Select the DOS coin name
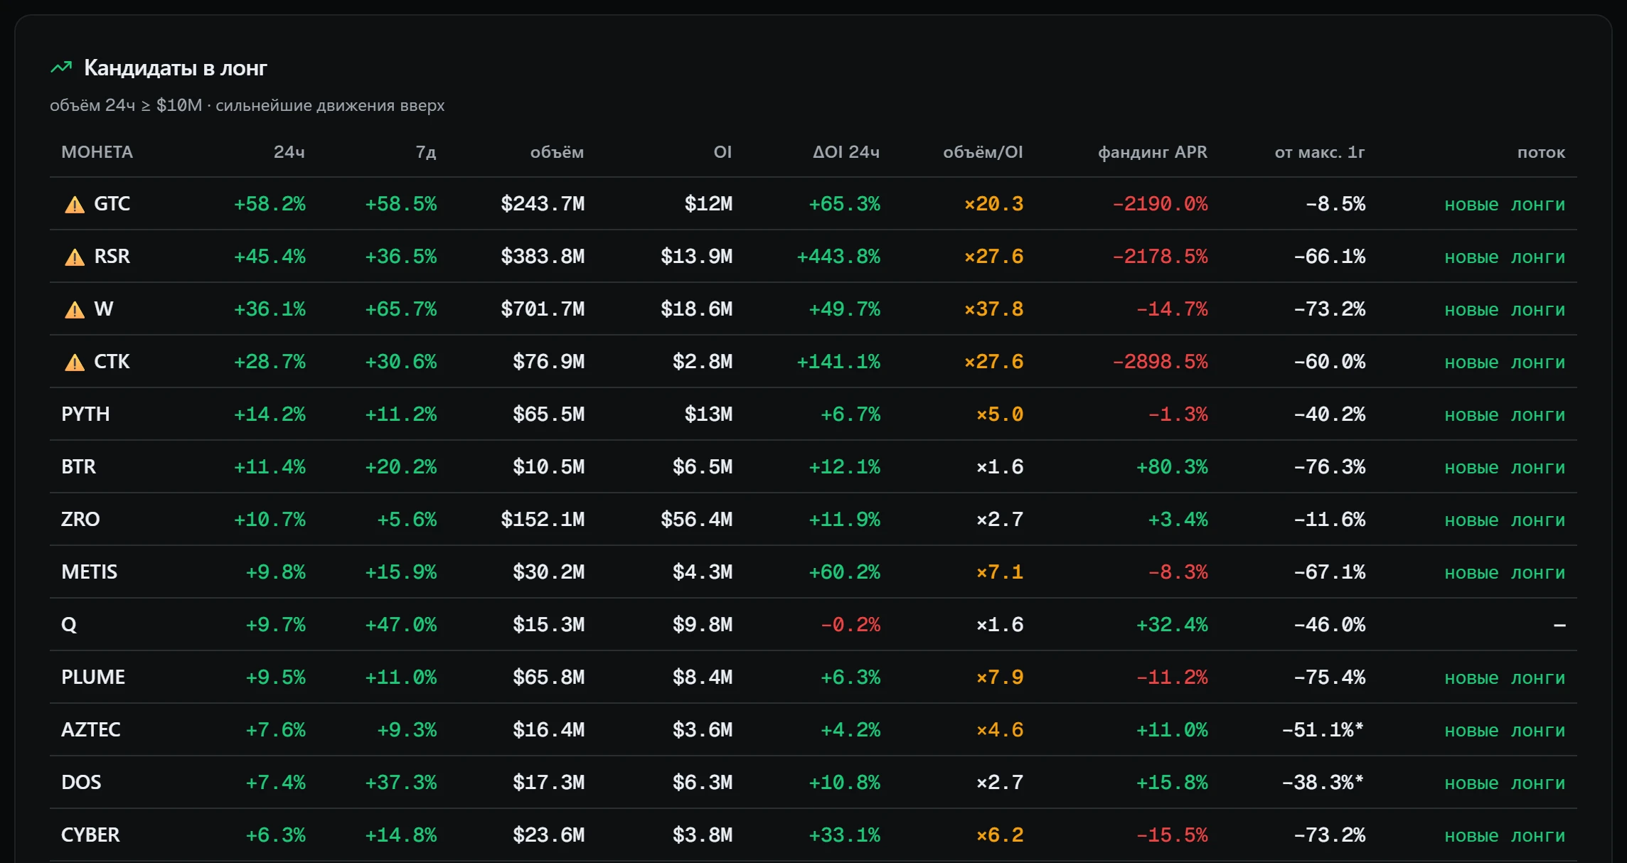This screenshot has height=863, width=1627. pyautogui.click(x=81, y=783)
